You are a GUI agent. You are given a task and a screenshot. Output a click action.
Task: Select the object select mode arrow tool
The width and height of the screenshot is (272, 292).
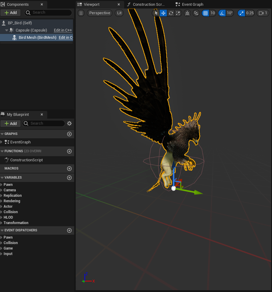point(156,13)
